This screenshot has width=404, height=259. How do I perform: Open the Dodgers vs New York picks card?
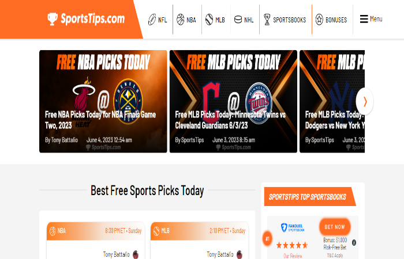(332, 101)
